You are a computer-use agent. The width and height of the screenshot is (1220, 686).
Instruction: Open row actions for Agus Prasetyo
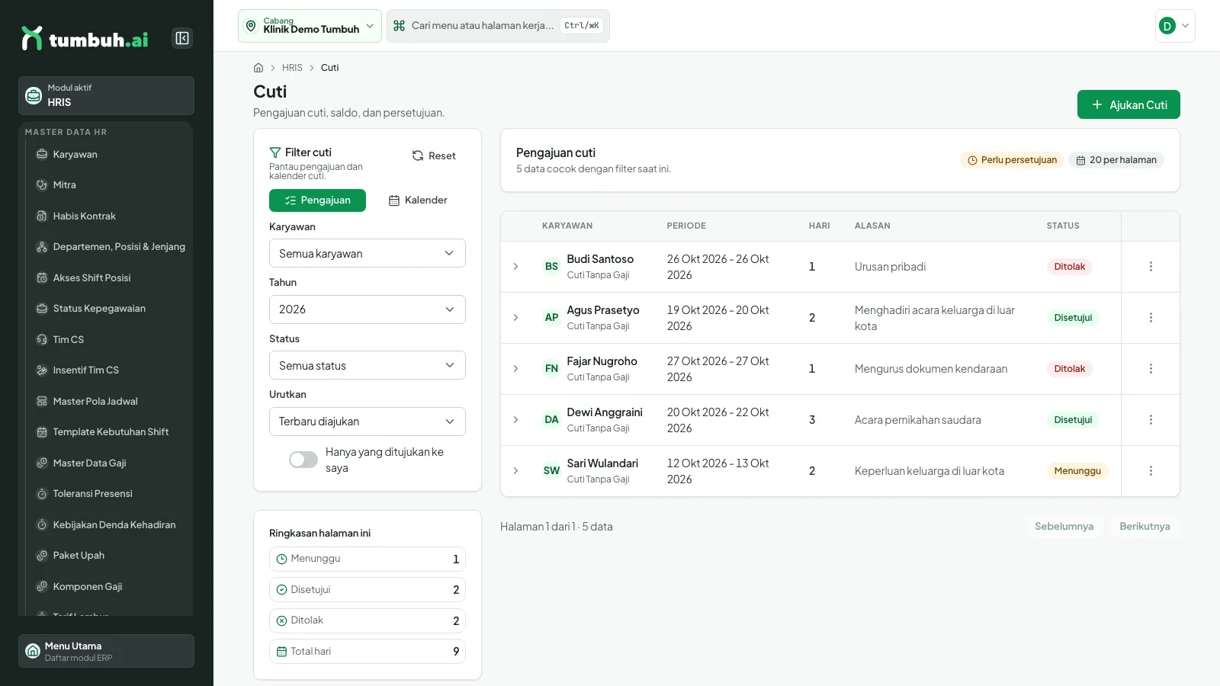(x=1151, y=318)
